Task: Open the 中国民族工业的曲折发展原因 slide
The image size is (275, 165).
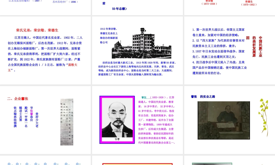Action: 230,51
